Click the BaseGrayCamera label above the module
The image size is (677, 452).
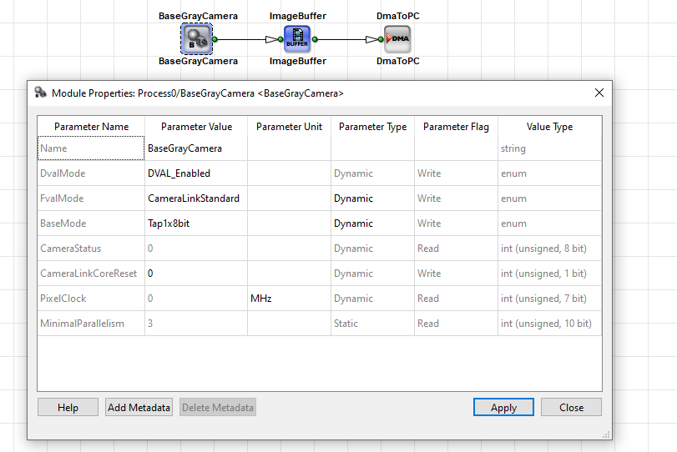(x=198, y=16)
